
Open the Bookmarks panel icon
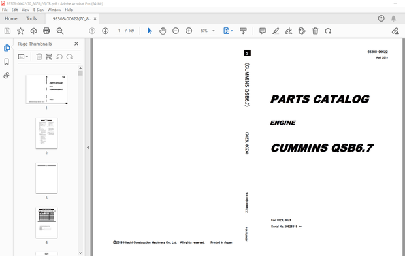(7, 62)
